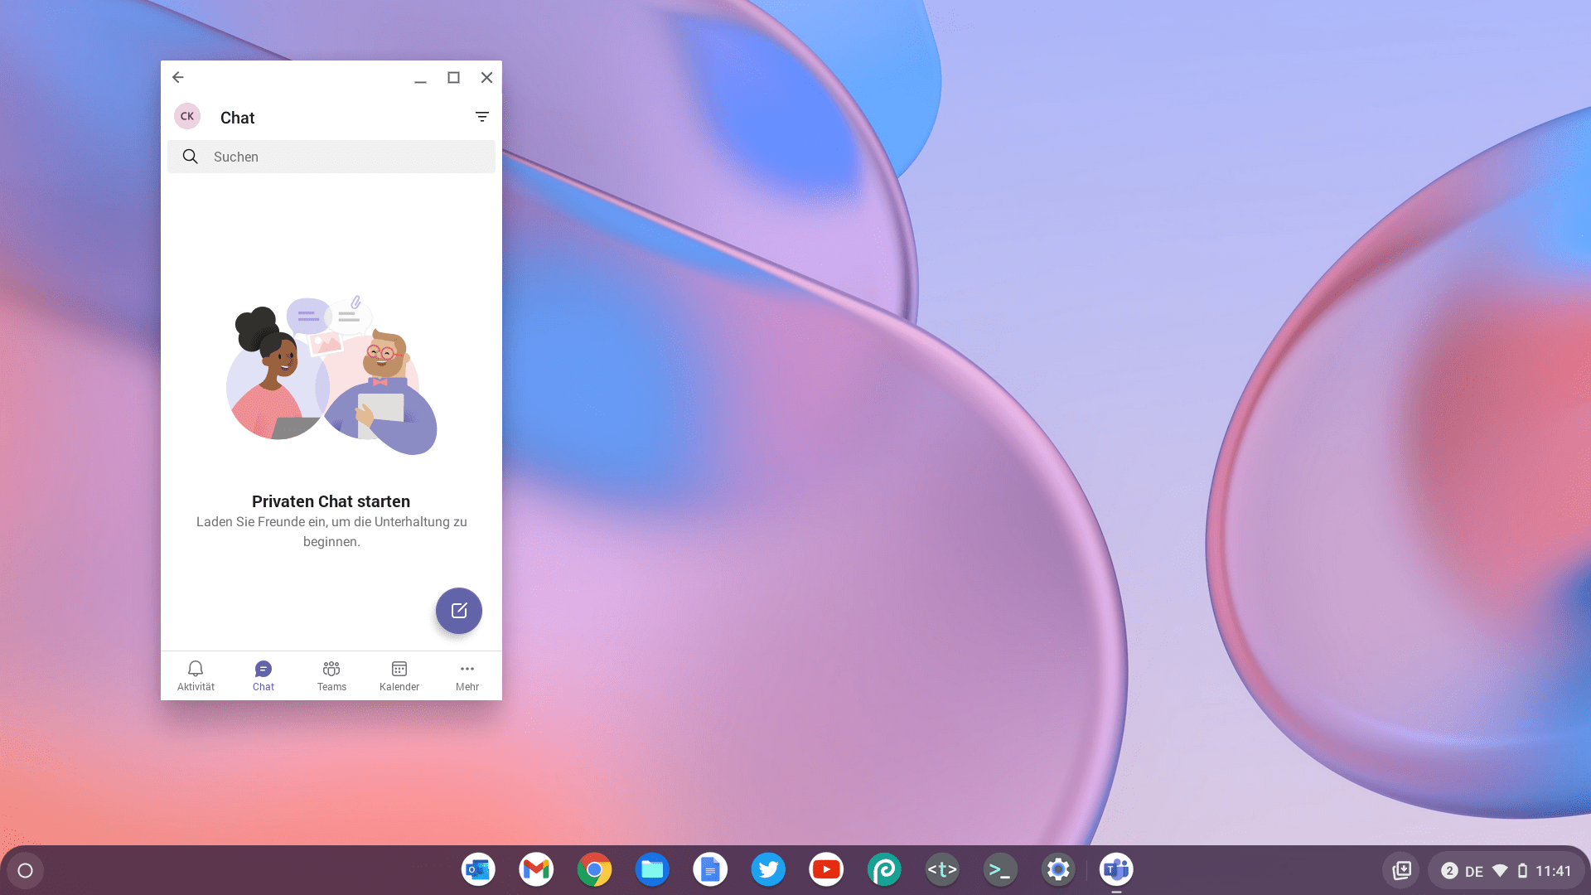The height and width of the screenshot is (895, 1591).
Task: Click the "Privaten Chat starten" heading
Action: 331,501
